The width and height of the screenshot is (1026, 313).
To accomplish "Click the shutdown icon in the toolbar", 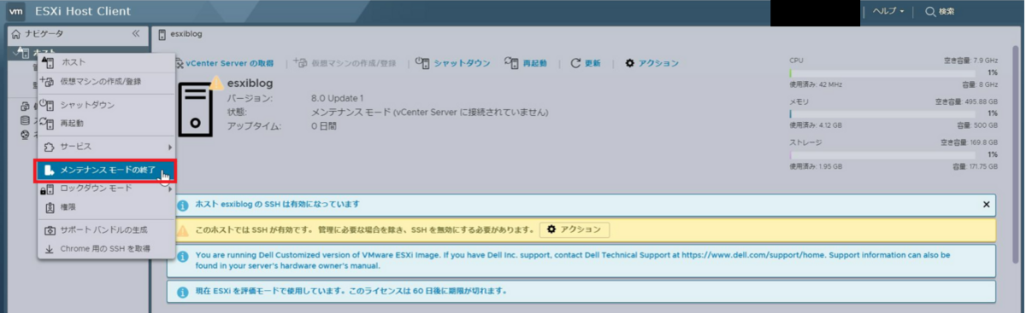I will point(422,62).
